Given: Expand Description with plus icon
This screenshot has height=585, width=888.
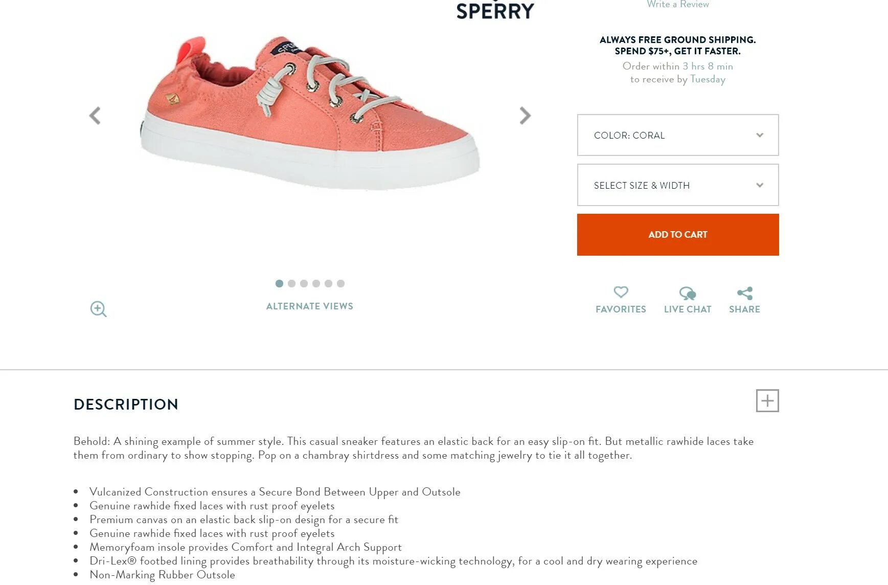Looking at the screenshot, I should [x=767, y=400].
